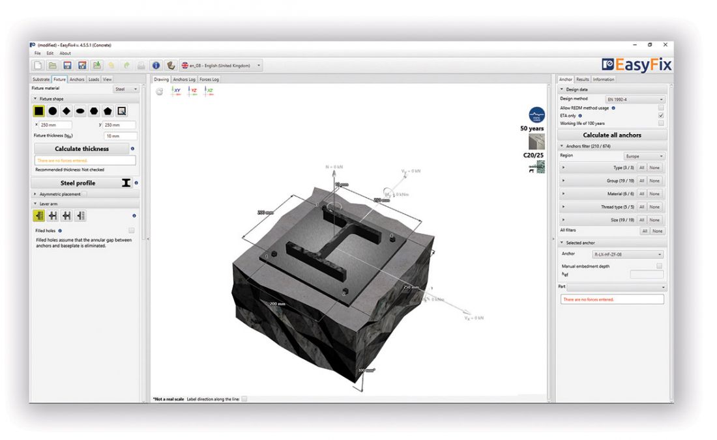This screenshot has width=717, height=440.
Task: Select the fourth lever arm option
Action: pyautogui.click(x=80, y=215)
